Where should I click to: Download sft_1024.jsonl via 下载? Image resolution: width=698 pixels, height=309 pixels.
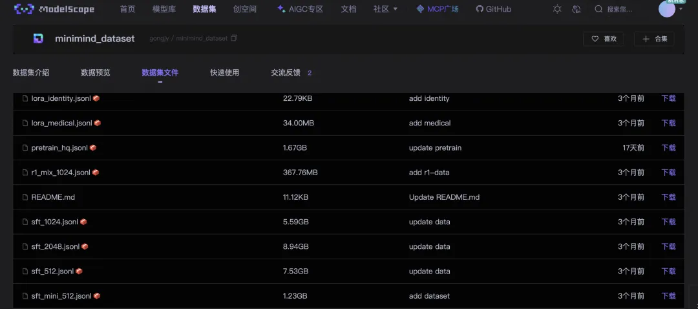tap(668, 222)
